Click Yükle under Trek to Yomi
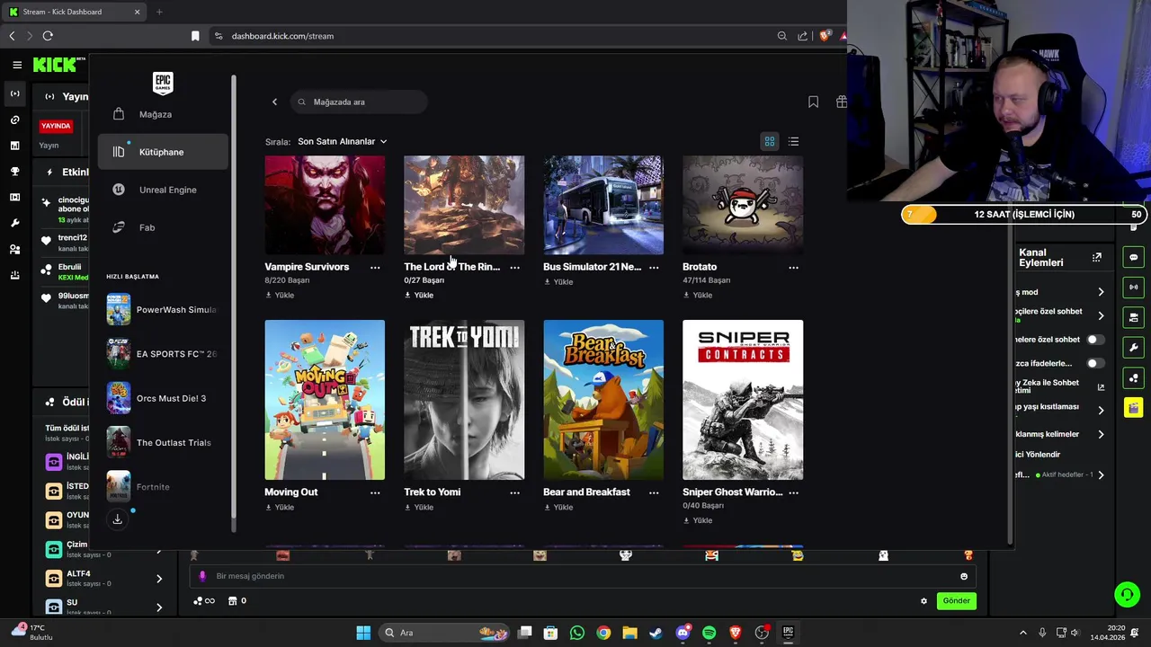 point(419,507)
